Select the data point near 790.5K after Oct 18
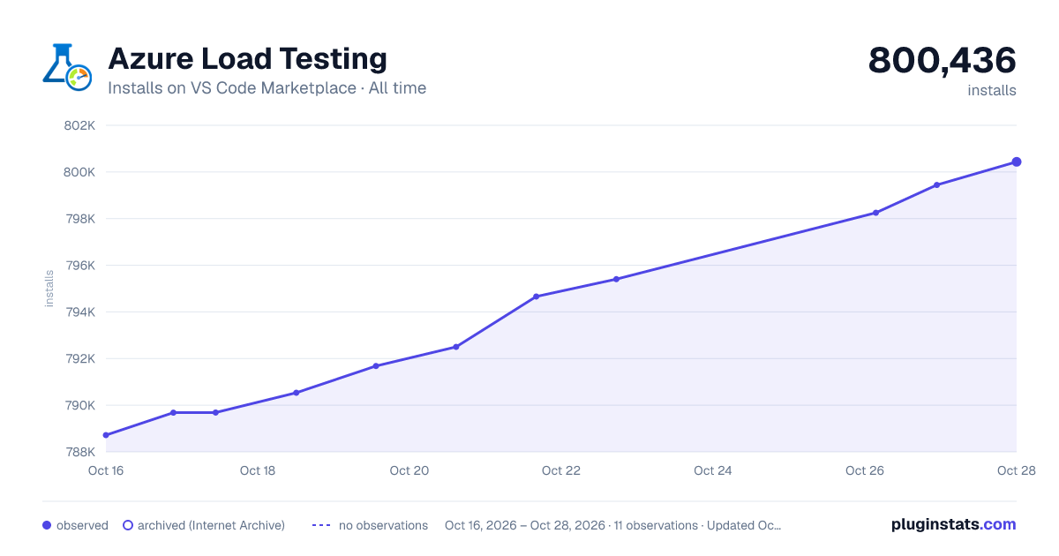Viewport: 1059px width, 556px height. pos(296,393)
